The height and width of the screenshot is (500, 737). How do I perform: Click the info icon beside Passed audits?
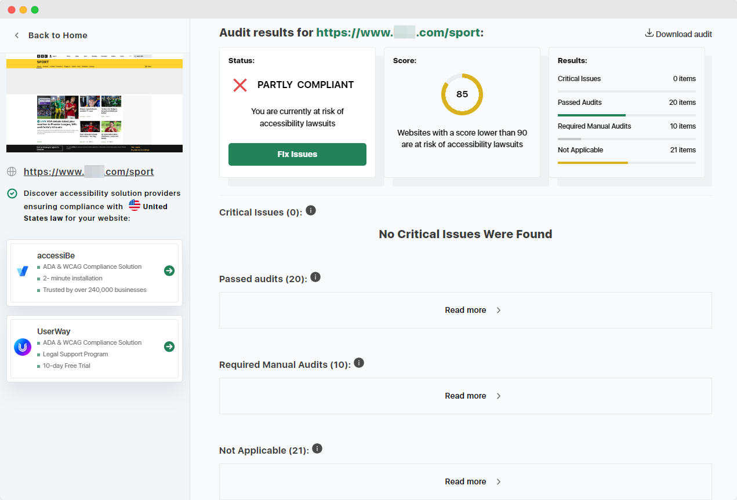point(315,276)
